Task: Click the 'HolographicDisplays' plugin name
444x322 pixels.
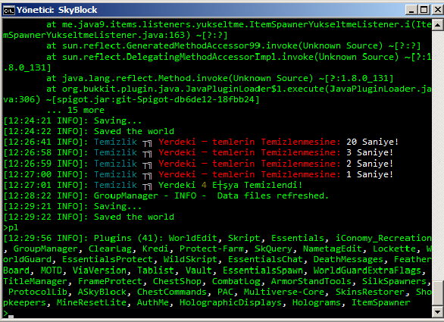Action: [230, 303]
